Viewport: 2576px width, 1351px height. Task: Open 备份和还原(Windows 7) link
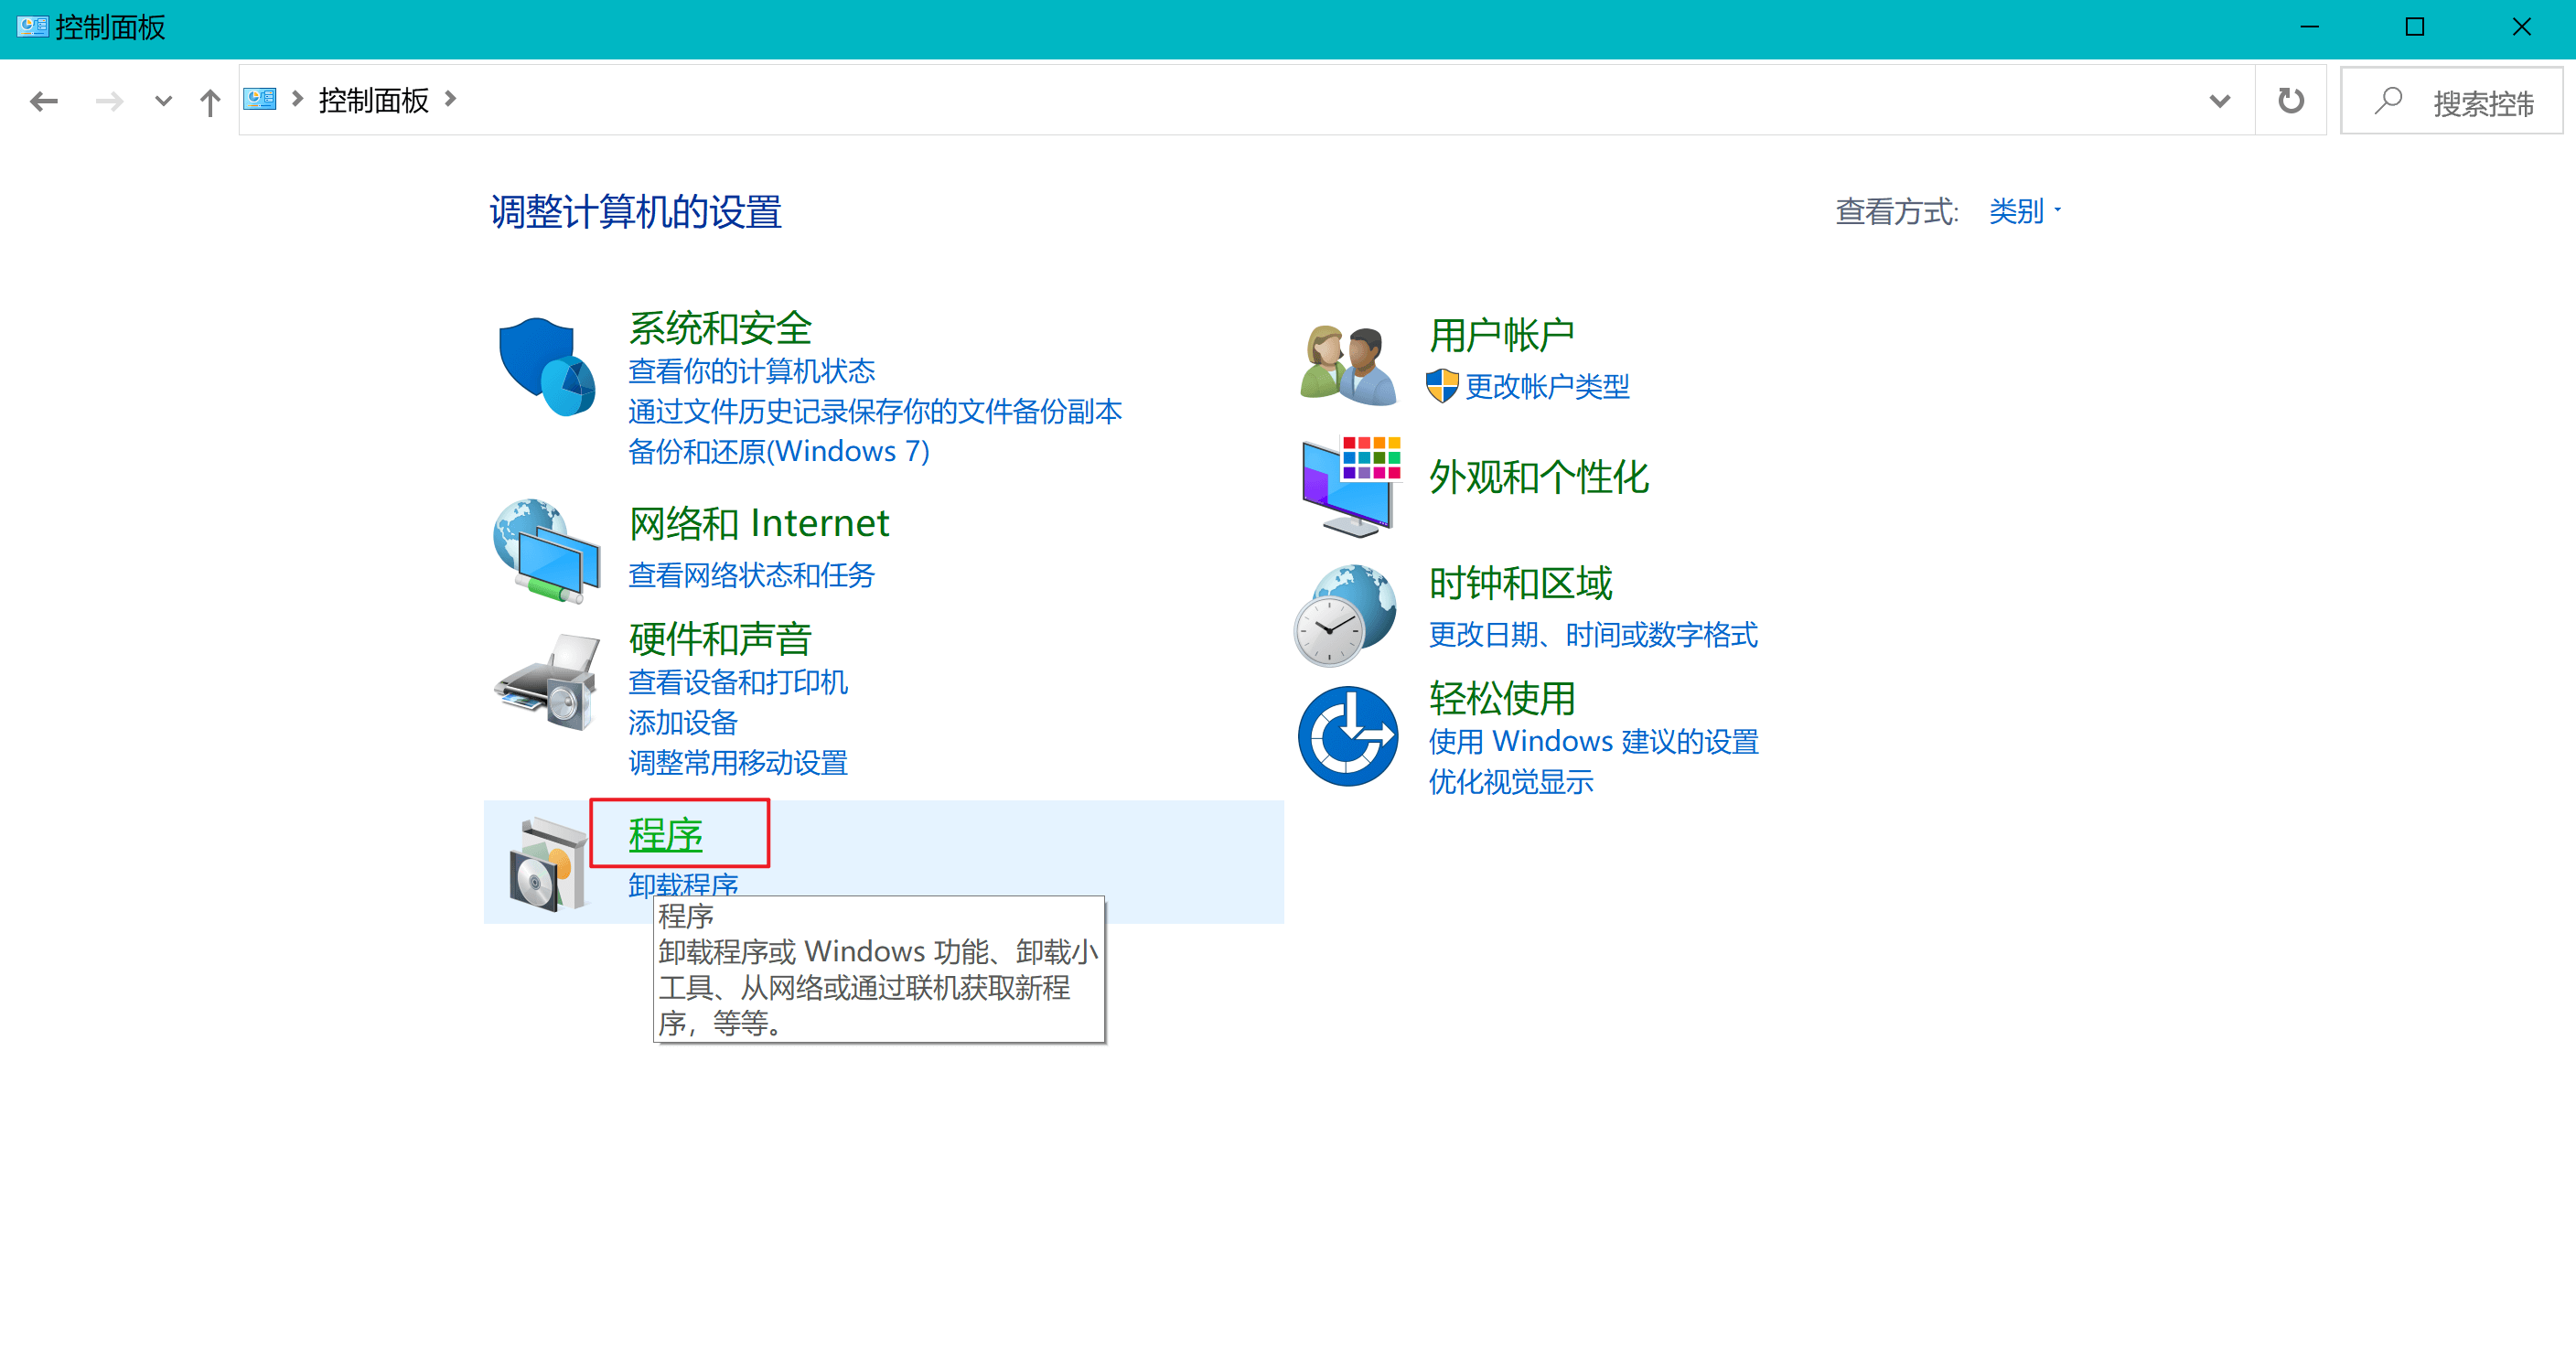coord(778,452)
